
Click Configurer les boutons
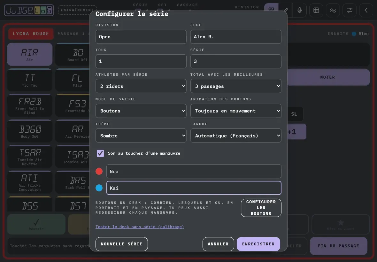pos(261,208)
